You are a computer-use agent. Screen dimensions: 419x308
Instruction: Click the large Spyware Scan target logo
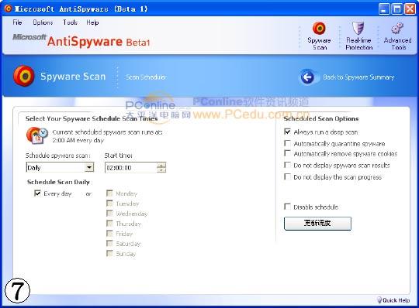pos(24,76)
